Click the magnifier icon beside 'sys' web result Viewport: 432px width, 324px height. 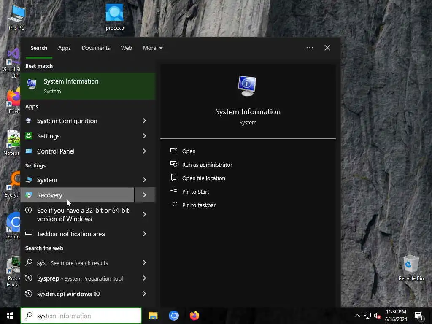click(x=29, y=262)
